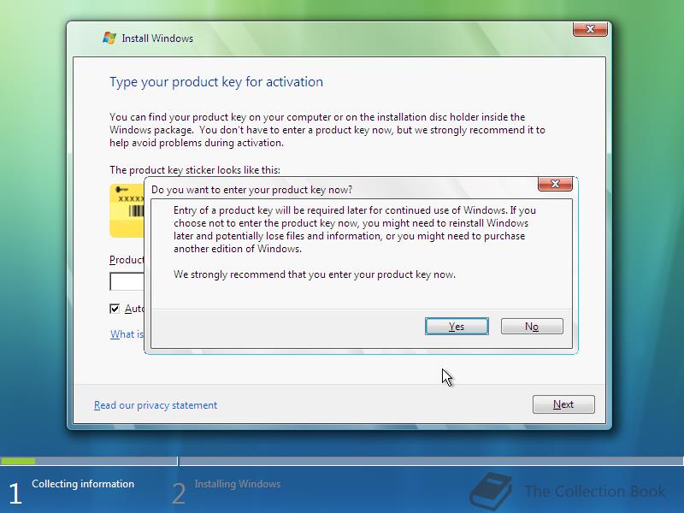Click the second progress bar segment
The width and height of the screenshot is (684, 513).
[432, 461]
